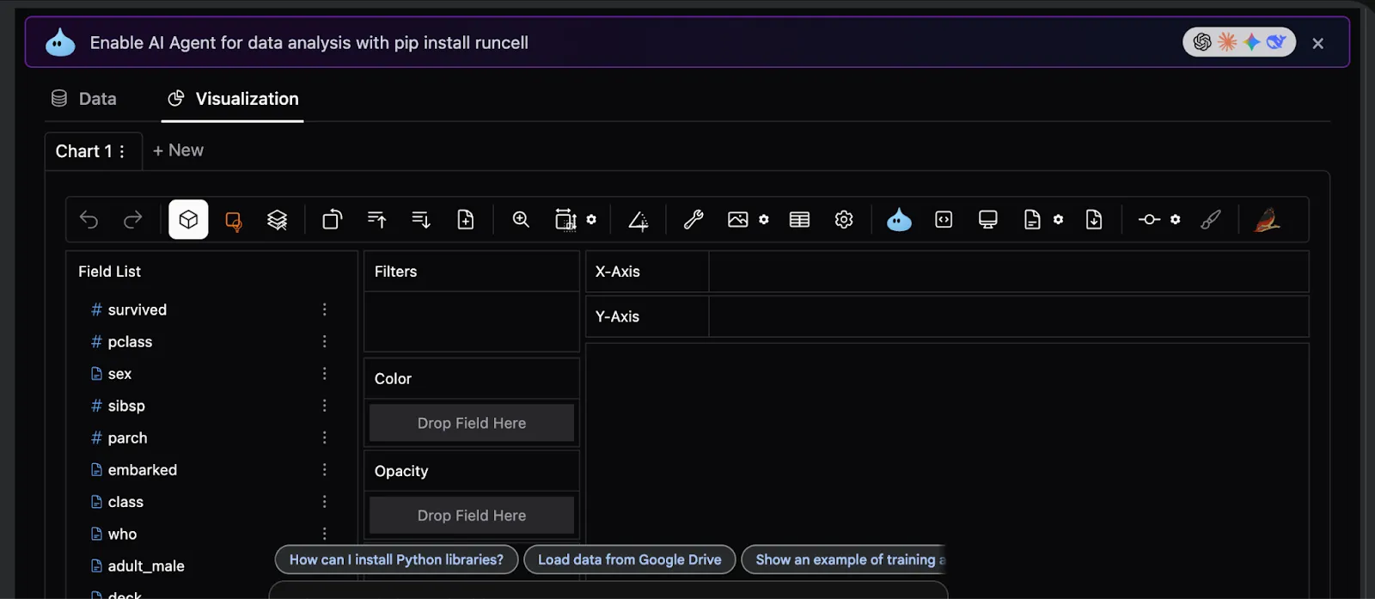Click the export image icon
The height and width of the screenshot is (599, 1375).
[737, 220]
